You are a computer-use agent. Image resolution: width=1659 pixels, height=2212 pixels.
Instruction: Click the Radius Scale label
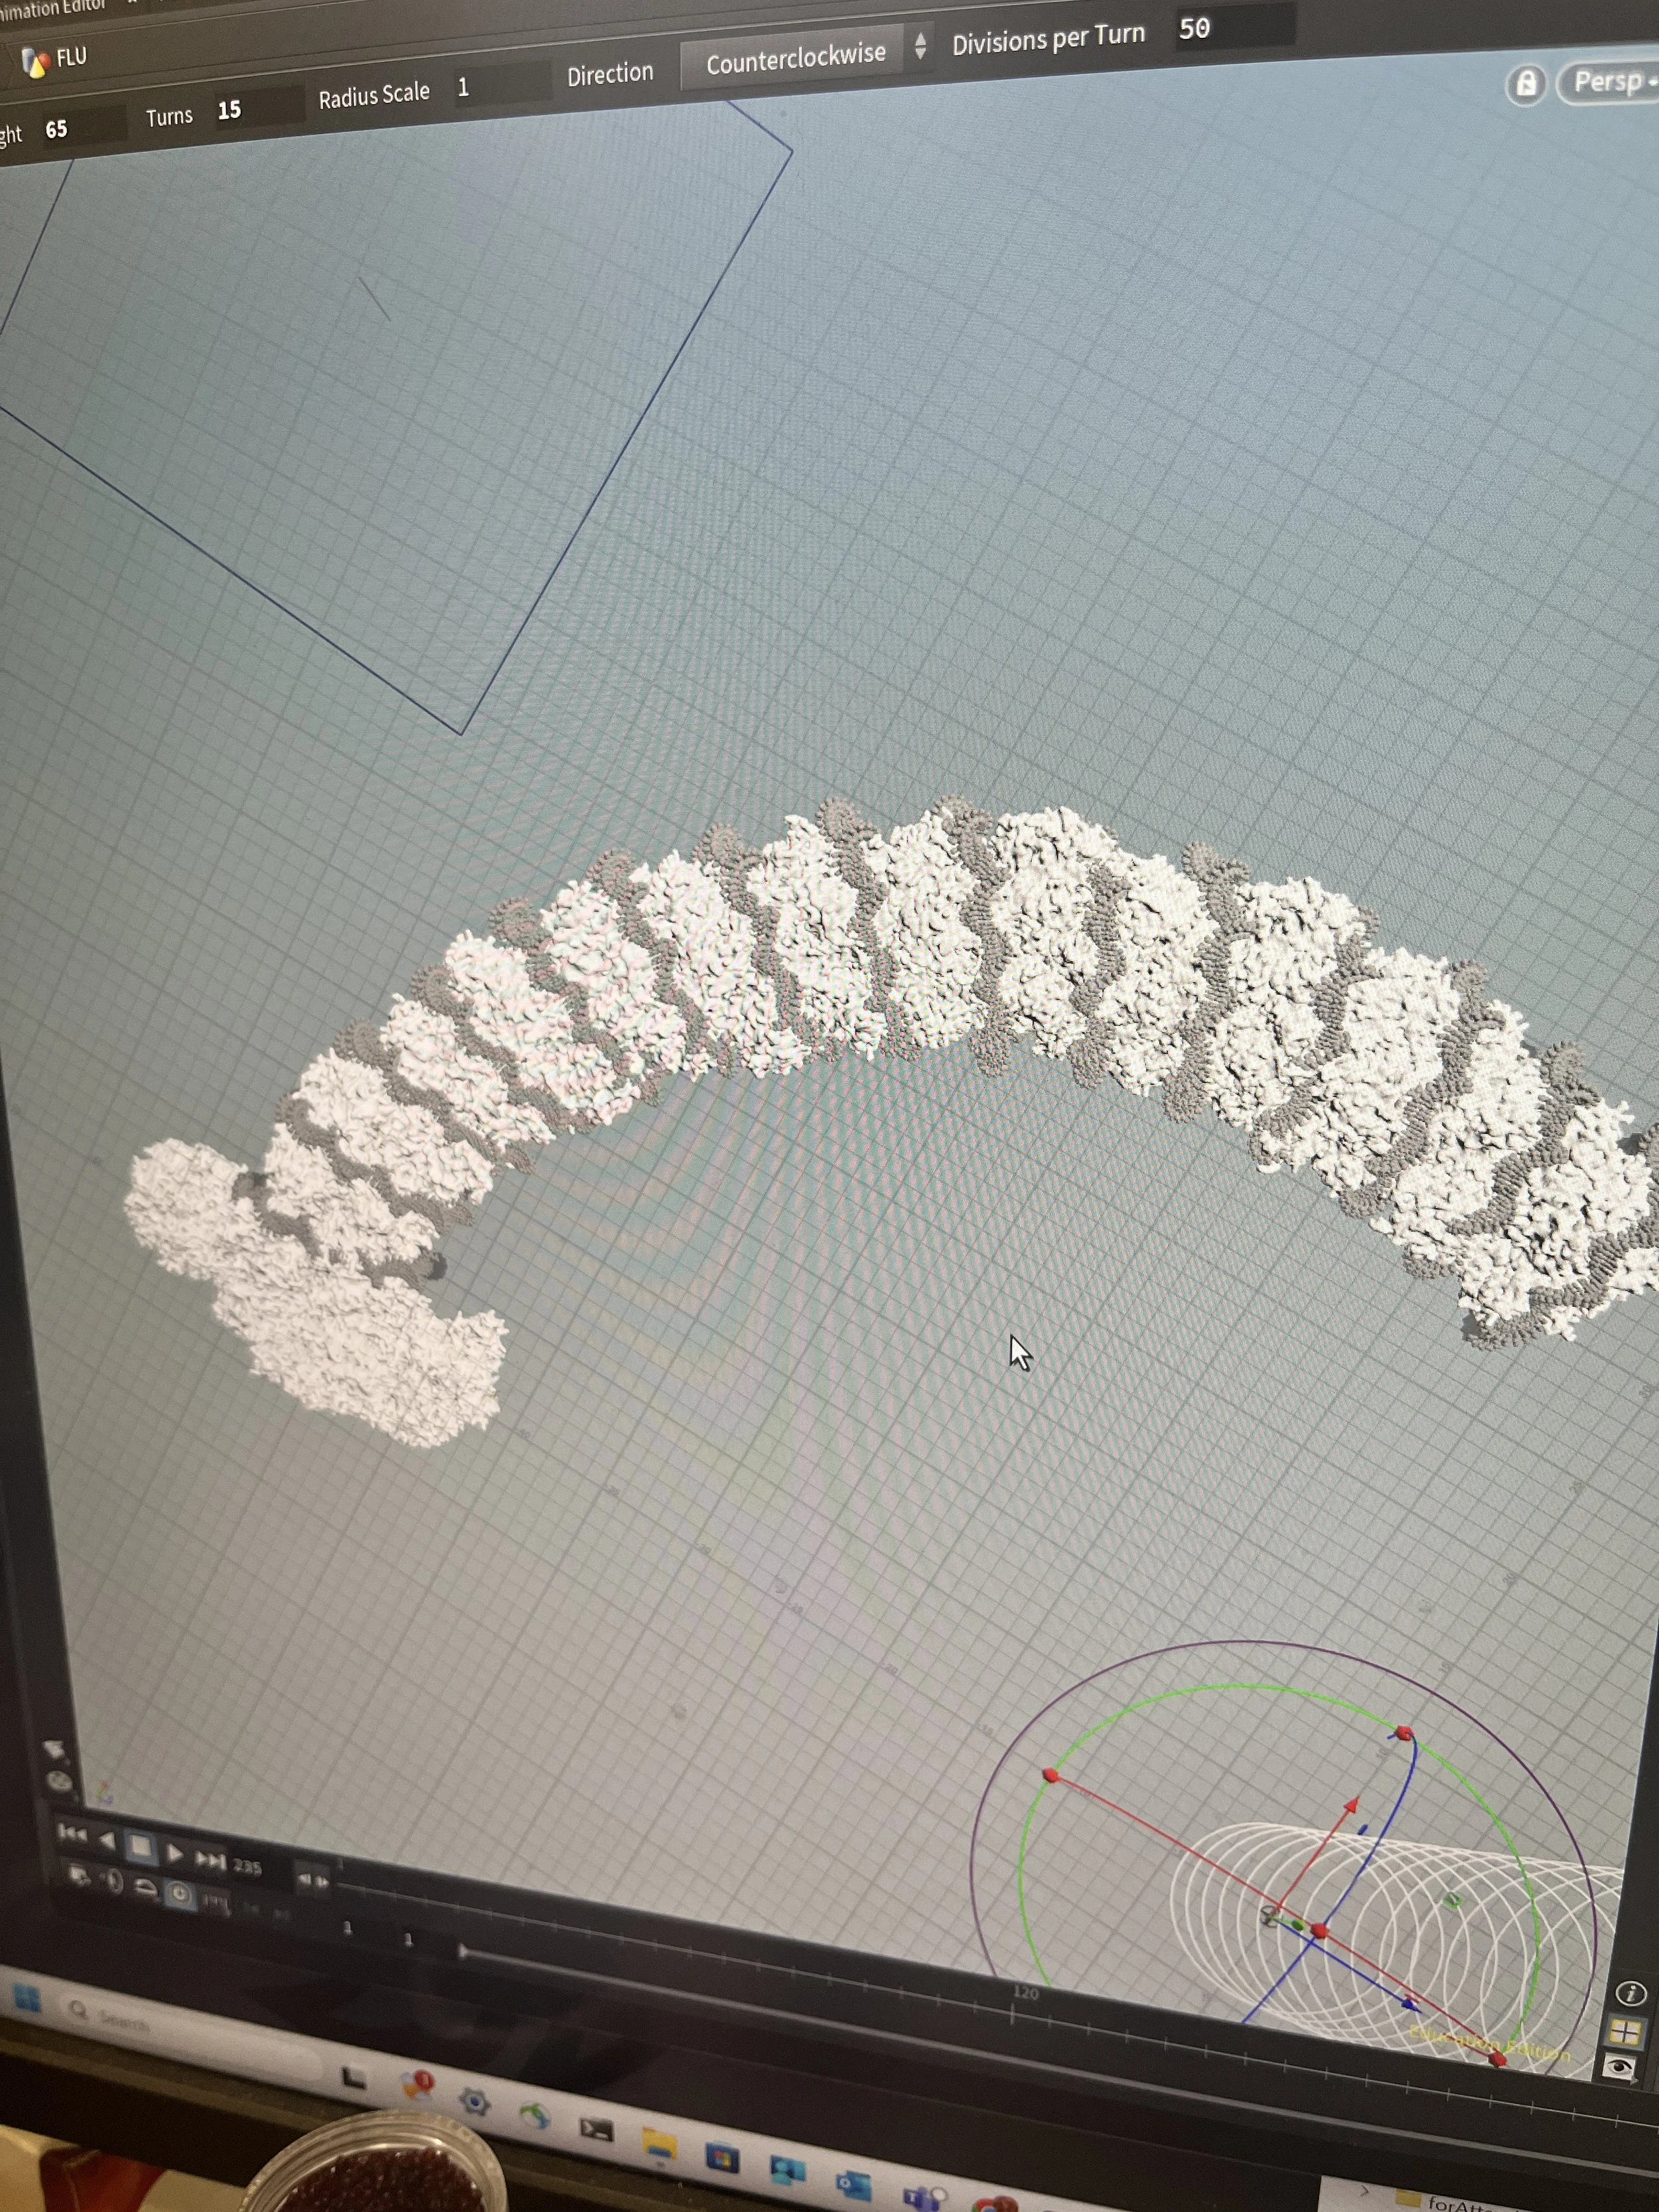coord(374,95)
